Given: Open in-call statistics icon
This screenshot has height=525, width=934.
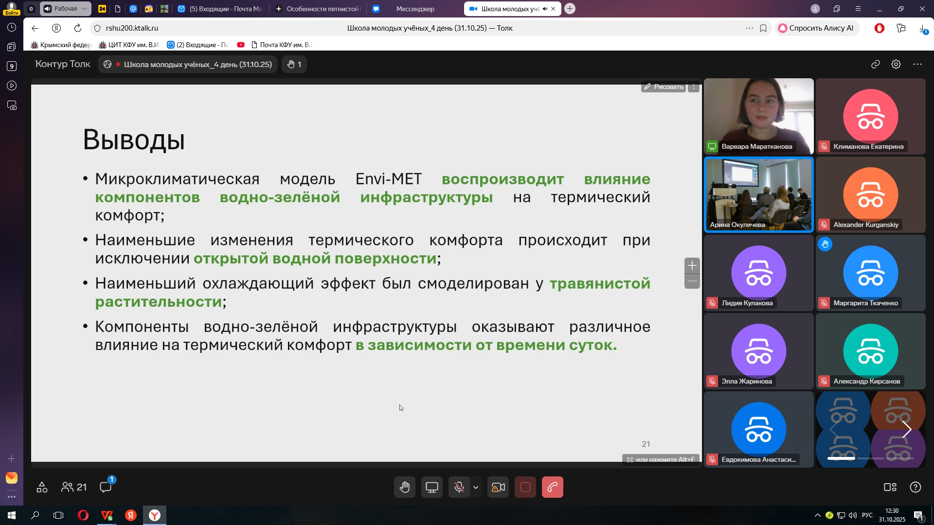Looking at the screenshot, I should (x=42, y=487).
